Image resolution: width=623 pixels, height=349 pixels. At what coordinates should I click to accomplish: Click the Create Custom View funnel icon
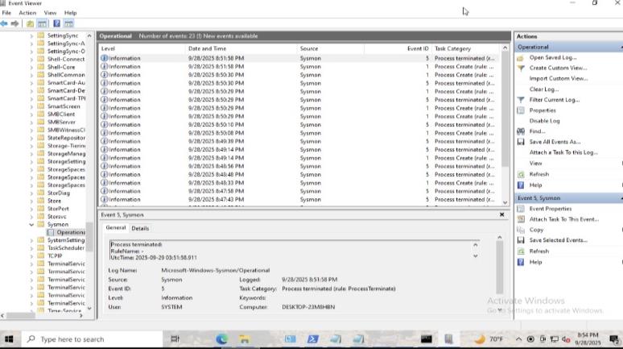tap(521, 69)
